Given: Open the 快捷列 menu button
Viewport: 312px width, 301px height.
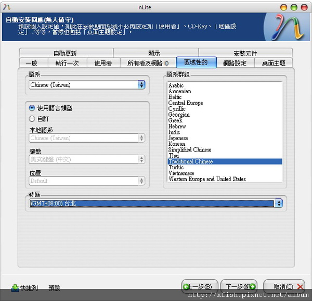Looking at the screenshot, I should pos(24,287).
